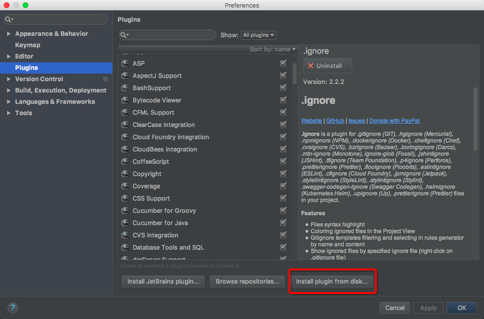The image size is (484, 319).
Task: Click the red X Uninstall icon
Action: pyautogui.click(x=311, y=66)
